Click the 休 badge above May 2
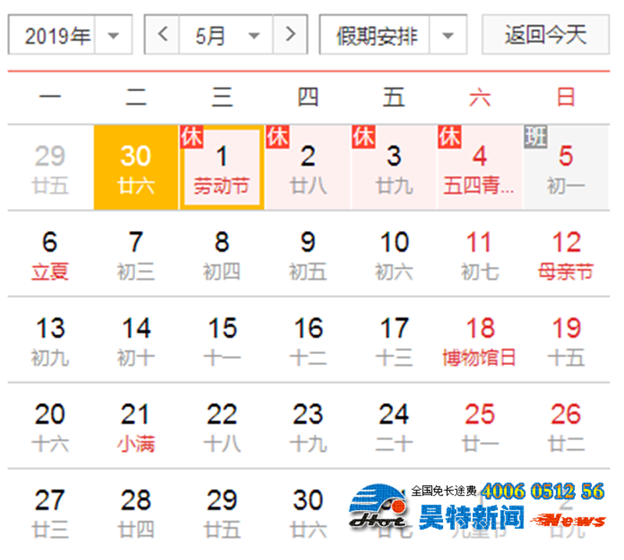Viewport: 624px width, 560px height. pyautogui.click(x=278, y=136)
